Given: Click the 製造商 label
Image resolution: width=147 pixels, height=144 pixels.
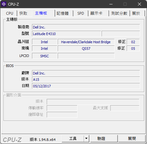Looking at the screenshot, I should [23, 27].
